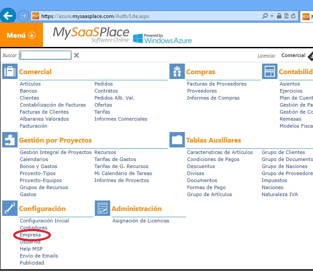Open Facturas de Clientes link
Screen dimensions: 313x272
(44, 112)
